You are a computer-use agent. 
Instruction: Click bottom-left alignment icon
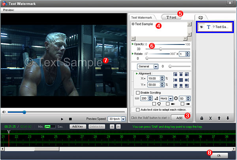pyautogui.click(x=175, y=86)
